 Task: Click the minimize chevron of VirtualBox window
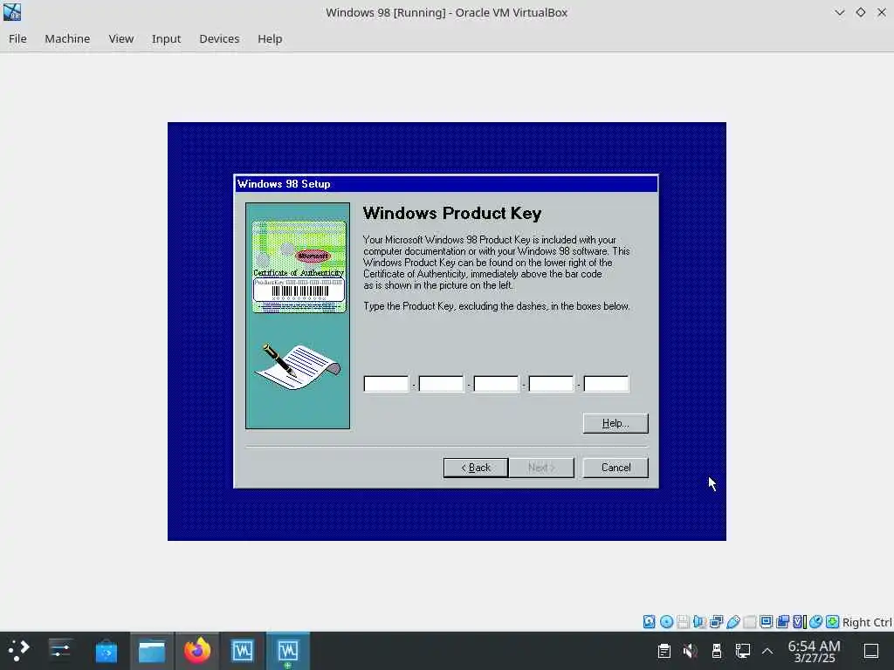839,12
